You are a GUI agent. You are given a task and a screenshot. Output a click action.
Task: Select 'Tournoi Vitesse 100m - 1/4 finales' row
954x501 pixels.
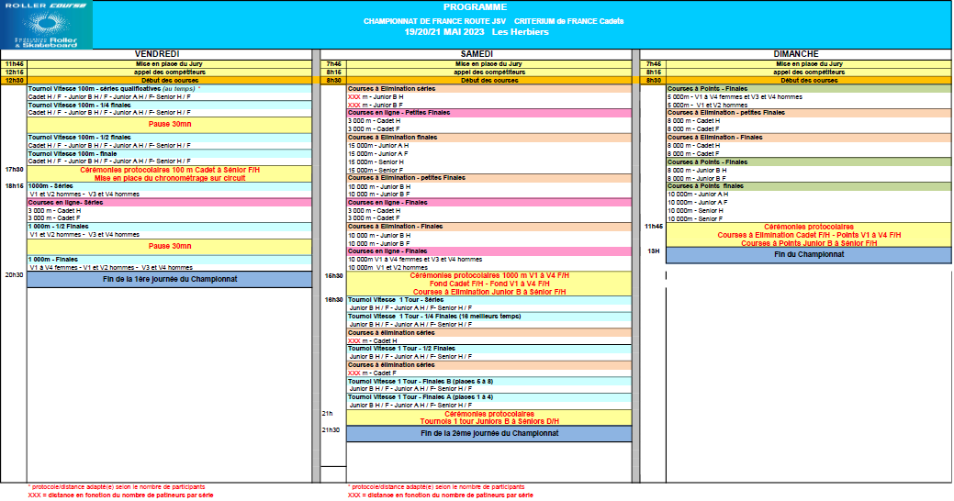[x=169, y=106]
